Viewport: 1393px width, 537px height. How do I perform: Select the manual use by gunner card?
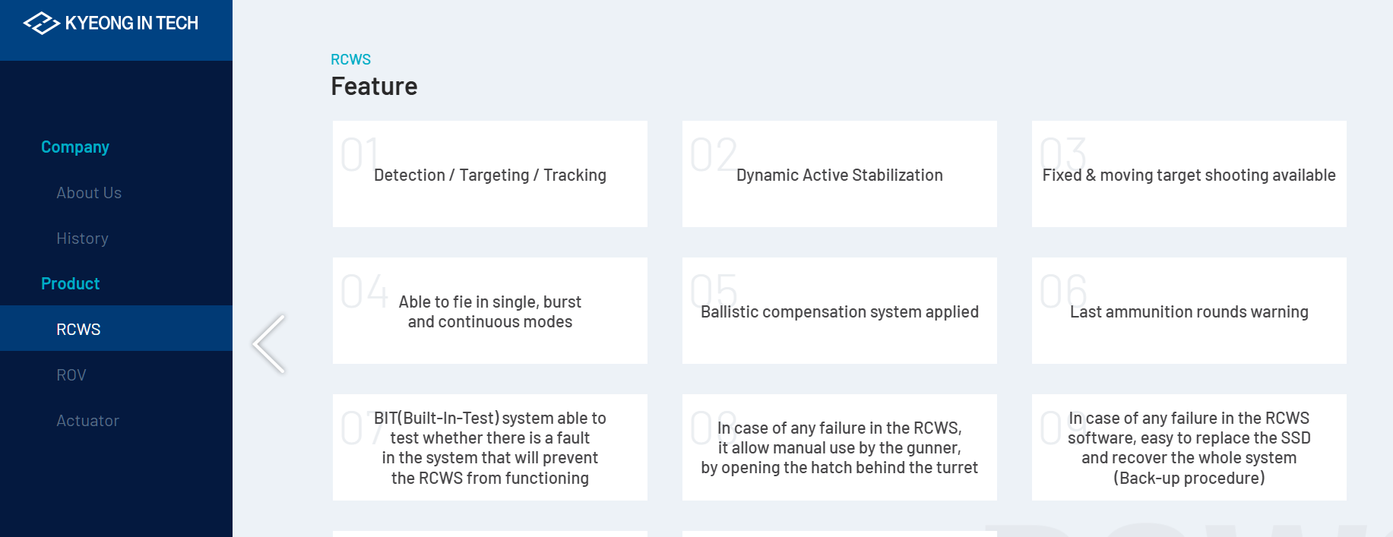tap(839, 447)
